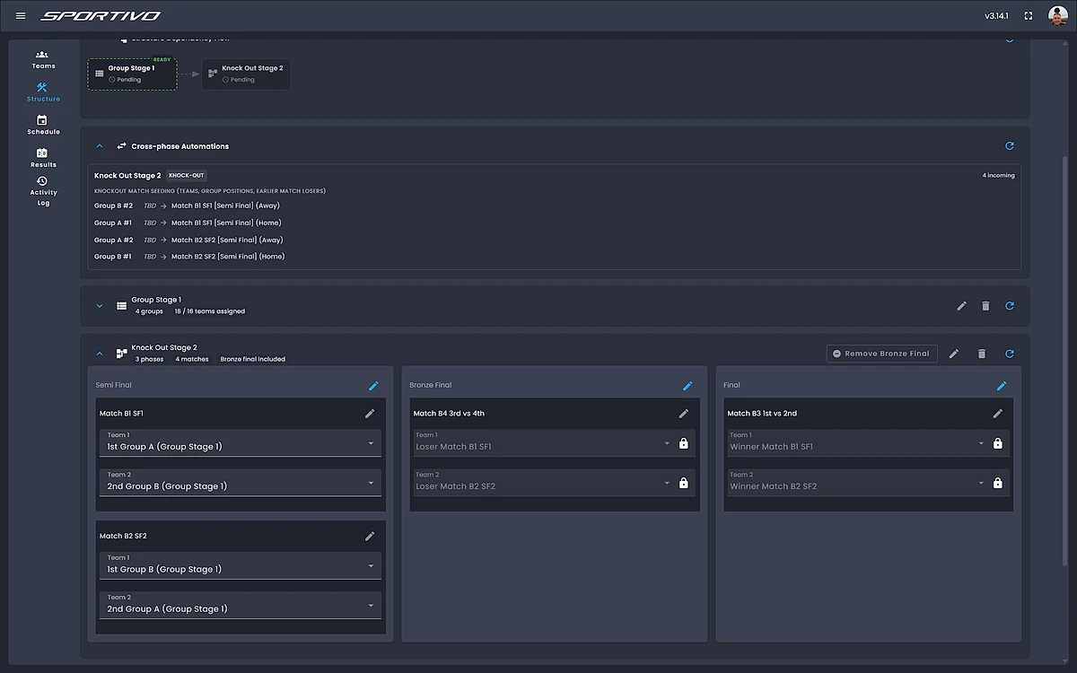The width and height of the screenshot is (1077, 673).
Task: Edit Match B1 SF1
Action: [x=370, y=414]
